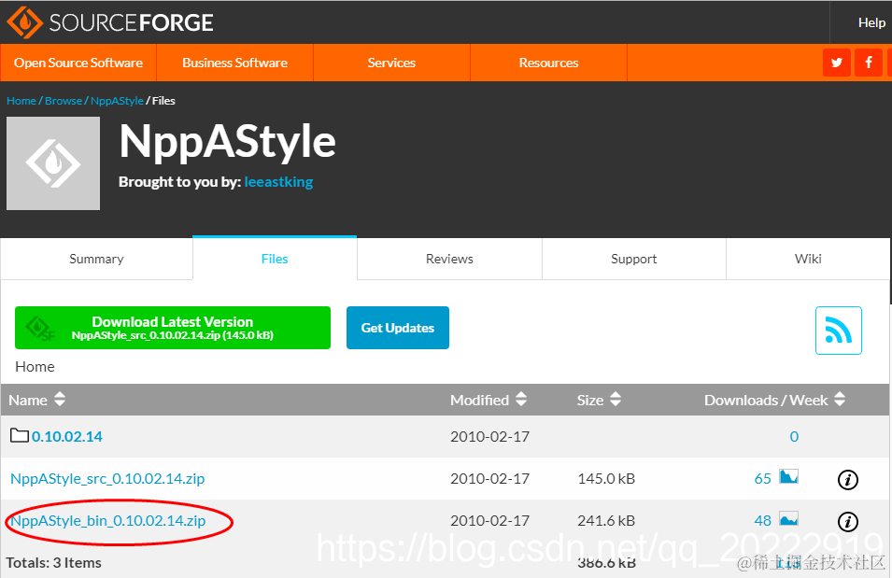Select the NppAStyle page title
Screen dimensions: 892x578
227,142
